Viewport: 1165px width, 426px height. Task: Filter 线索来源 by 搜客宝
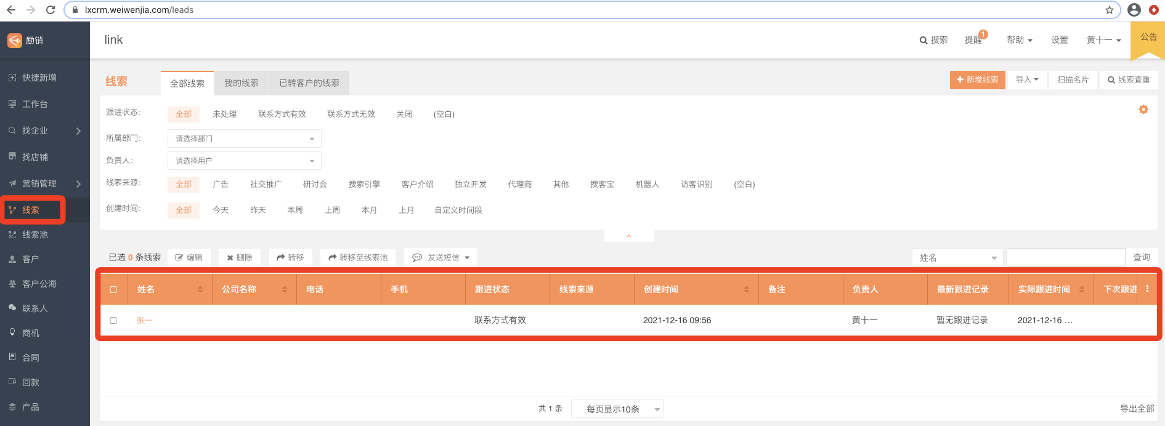[602, 184]
